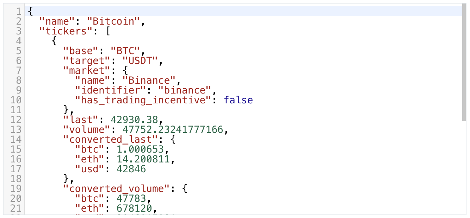470x218 pixels.
Task: Click line number 14 in the gutter
Action: pyautogui.click(x=16, y=140)
